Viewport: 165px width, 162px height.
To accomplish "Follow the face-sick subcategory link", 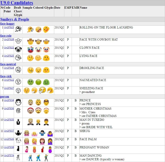I will (6, 76).
